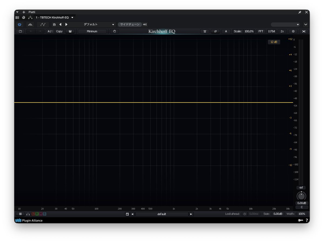Adjust the output gain knob

click(x=301, y=196)
